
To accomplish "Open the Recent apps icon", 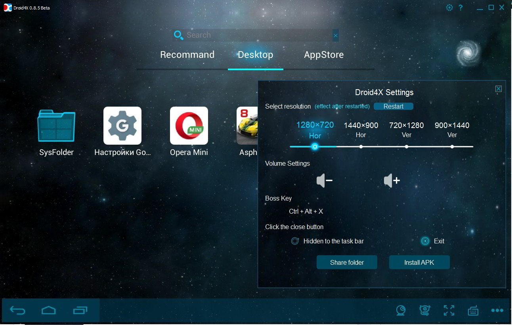I will (x=80, y=310).
